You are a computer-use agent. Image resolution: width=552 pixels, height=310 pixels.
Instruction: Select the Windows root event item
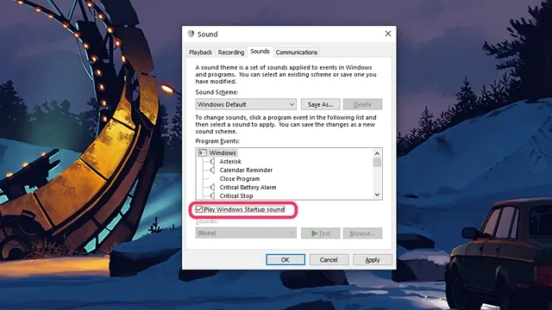pyautogui.click(x=223, y=153)
